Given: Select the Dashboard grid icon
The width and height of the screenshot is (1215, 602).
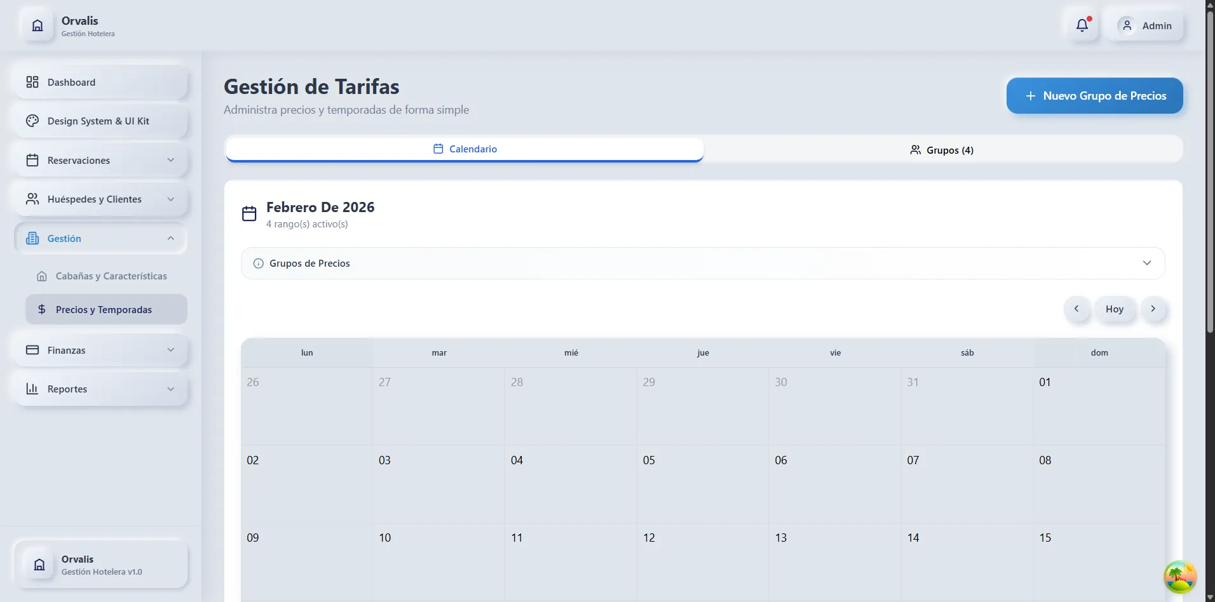Looking at the screenshot, I should coord(32,82).
